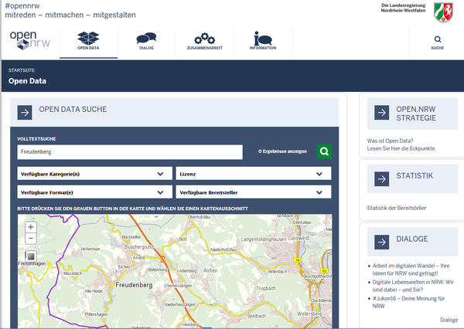Open 'Arbeit im digitalen Wandel' dialog link
Viewport: 464px width, 329px height.
[411, 270]
